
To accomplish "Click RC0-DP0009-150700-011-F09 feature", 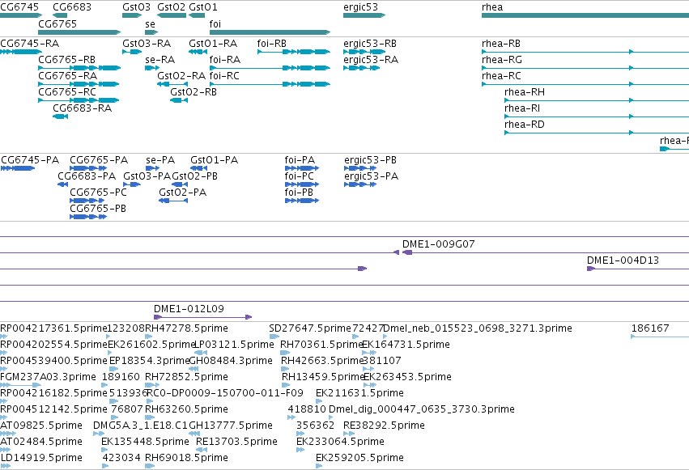I will click(224, 393).
